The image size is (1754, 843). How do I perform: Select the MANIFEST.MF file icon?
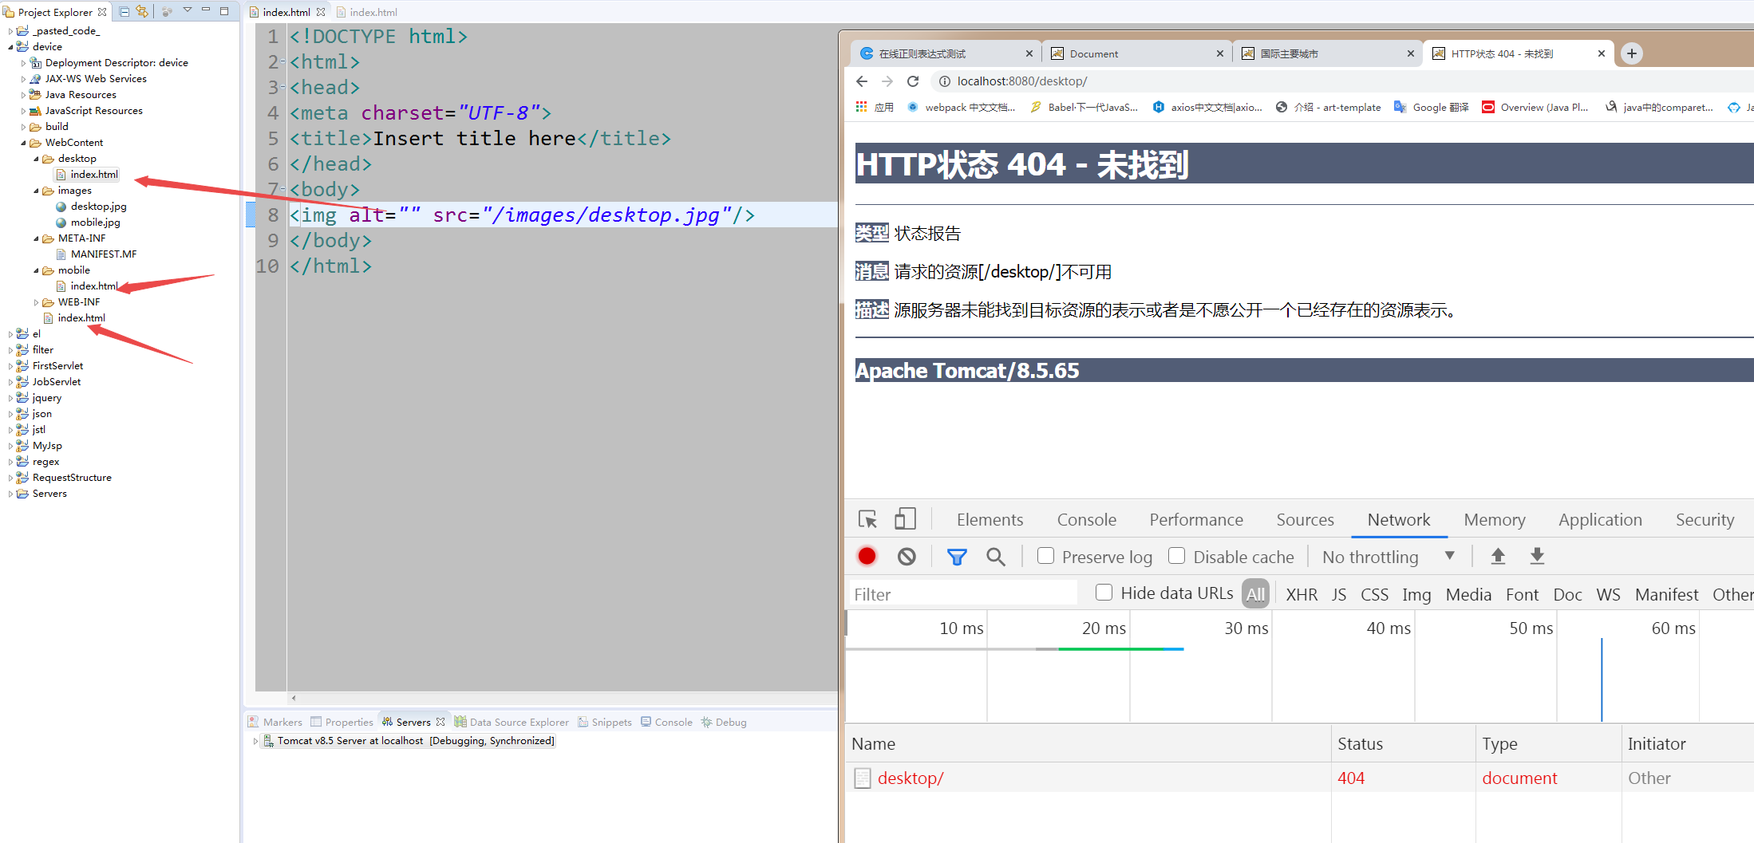(61, 254)
